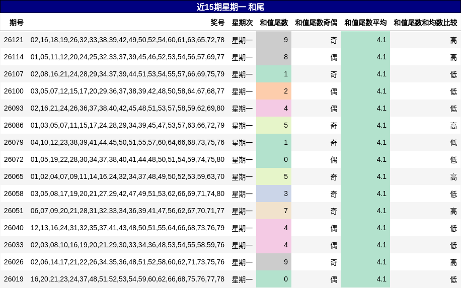This screenshot has height=288, width=461.
Task: Click winning numbers of issue 26033
Action: click(x=127, y=245)
